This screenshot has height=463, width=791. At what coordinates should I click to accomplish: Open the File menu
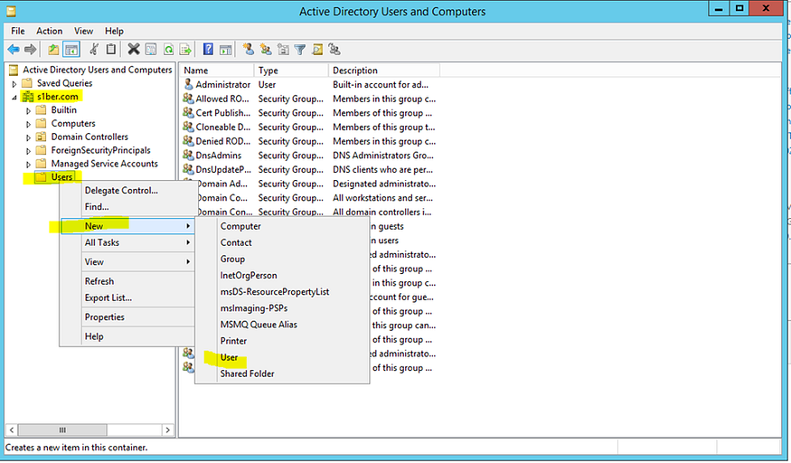point(18,31)
